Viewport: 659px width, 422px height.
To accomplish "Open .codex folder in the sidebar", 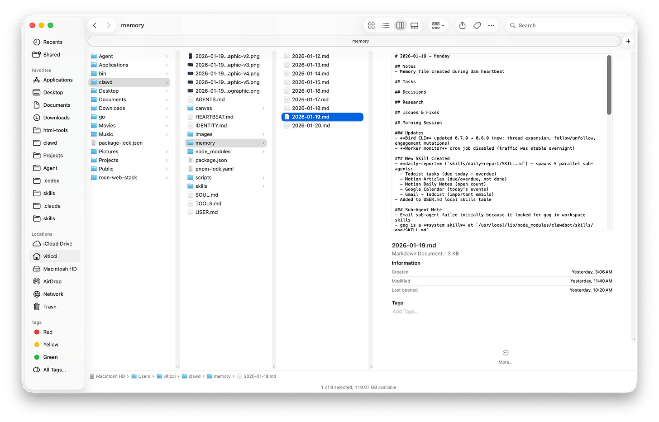I will click(x=54, y=181).
